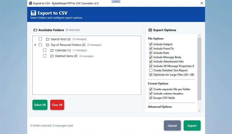Click the Search Root folder icon
The height and width of the screenshot is (134, 232).
48,39
